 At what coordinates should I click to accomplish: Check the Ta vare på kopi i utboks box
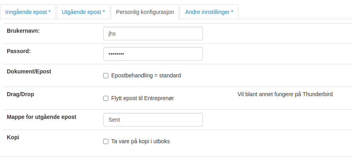point(106,141)
